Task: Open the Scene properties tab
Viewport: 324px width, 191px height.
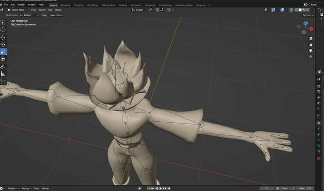Action: click(x=319, y=103)
